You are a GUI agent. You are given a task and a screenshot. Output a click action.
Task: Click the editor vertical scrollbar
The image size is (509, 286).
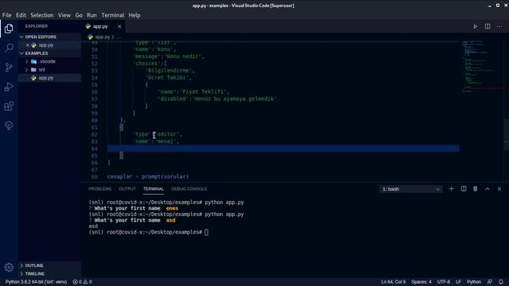(506, 134)
